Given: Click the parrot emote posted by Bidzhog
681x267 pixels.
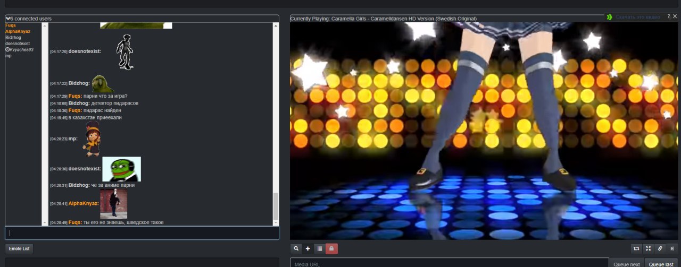Looking at the screenshot, I should coord(103,83).
